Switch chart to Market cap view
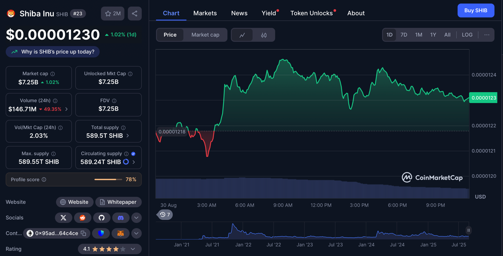Image resolution: width=503 pixels, height=256 pixels. (x=205, y=35)
